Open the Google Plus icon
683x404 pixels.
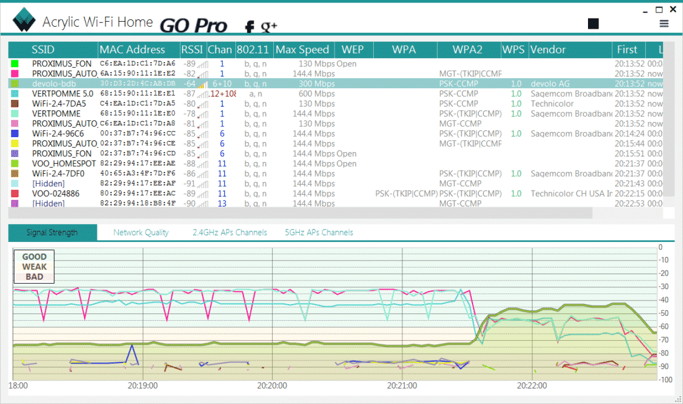pos(269,27)
